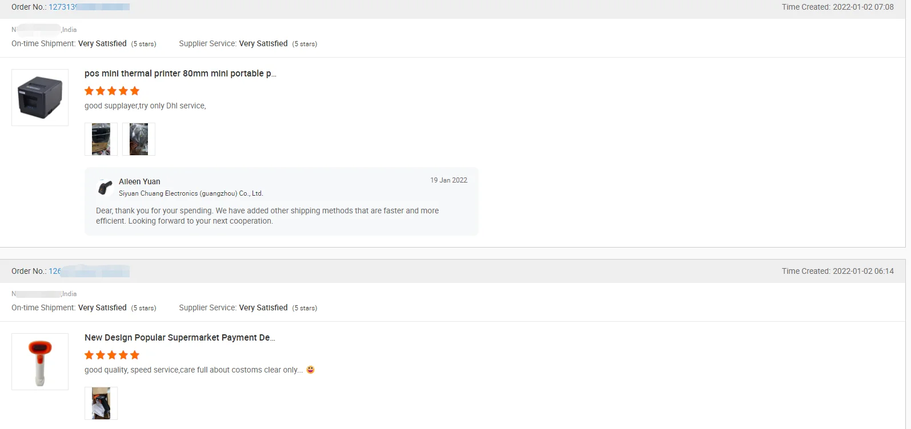Click the 2022-01-02 06:14 creation time
The image size is (911, 429).
pos(863,271)
